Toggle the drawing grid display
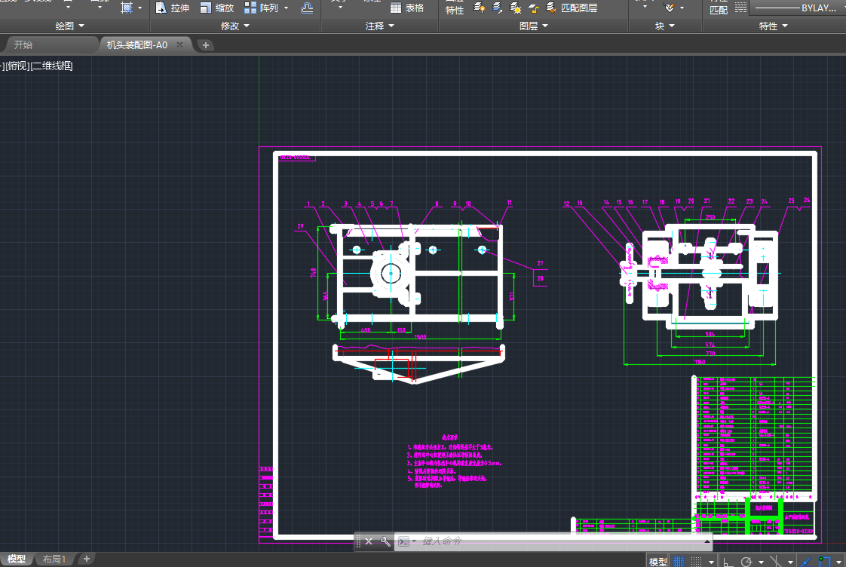The height and width of the screenshot is (567, 846). 679,562
